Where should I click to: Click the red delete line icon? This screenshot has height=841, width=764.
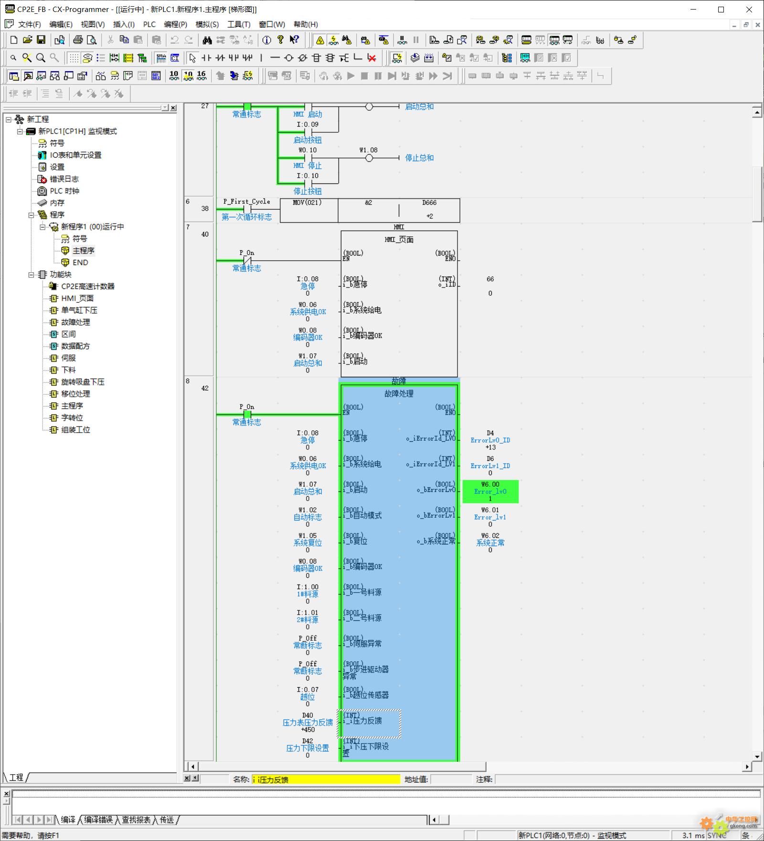[x=372, y=58]
